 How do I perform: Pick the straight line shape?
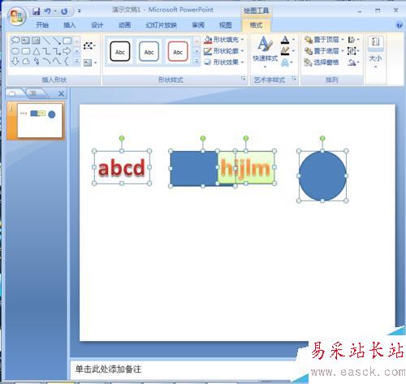[x=46, y=41]
